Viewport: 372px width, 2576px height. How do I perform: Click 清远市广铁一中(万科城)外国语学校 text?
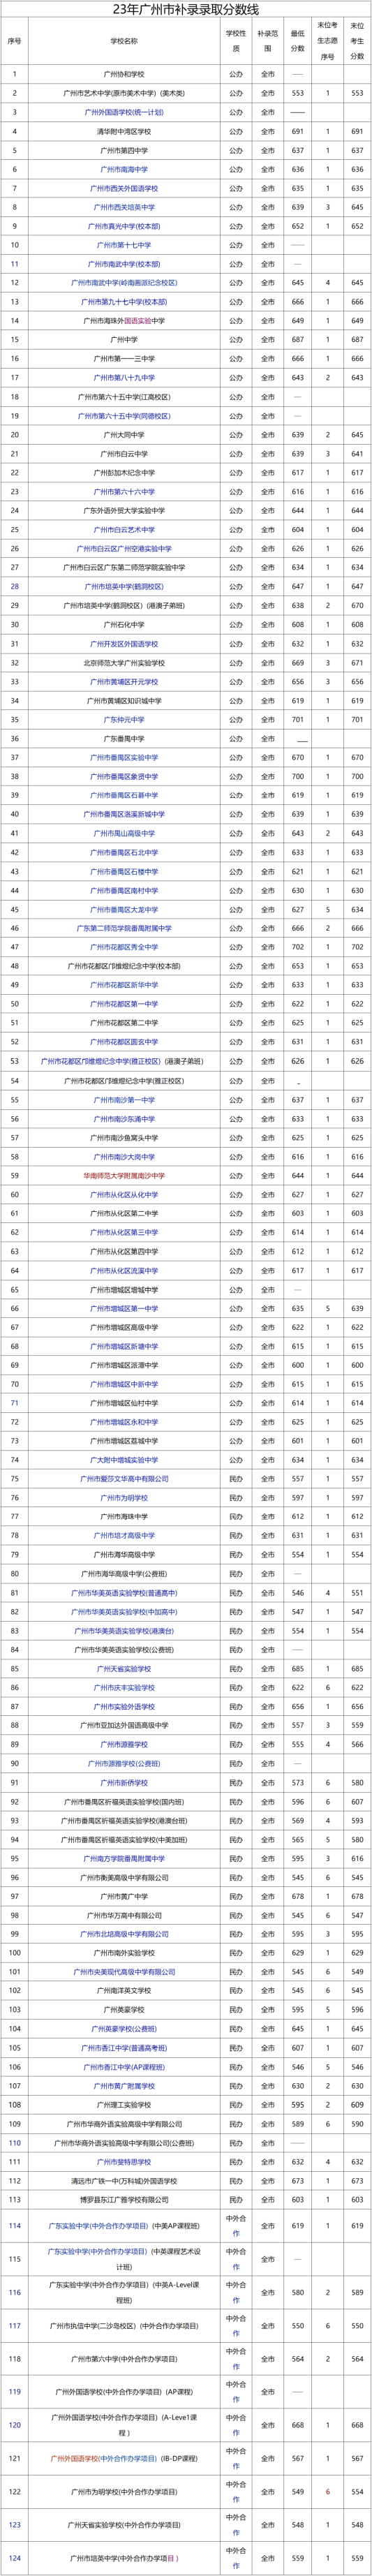[x=124, y=2181]
